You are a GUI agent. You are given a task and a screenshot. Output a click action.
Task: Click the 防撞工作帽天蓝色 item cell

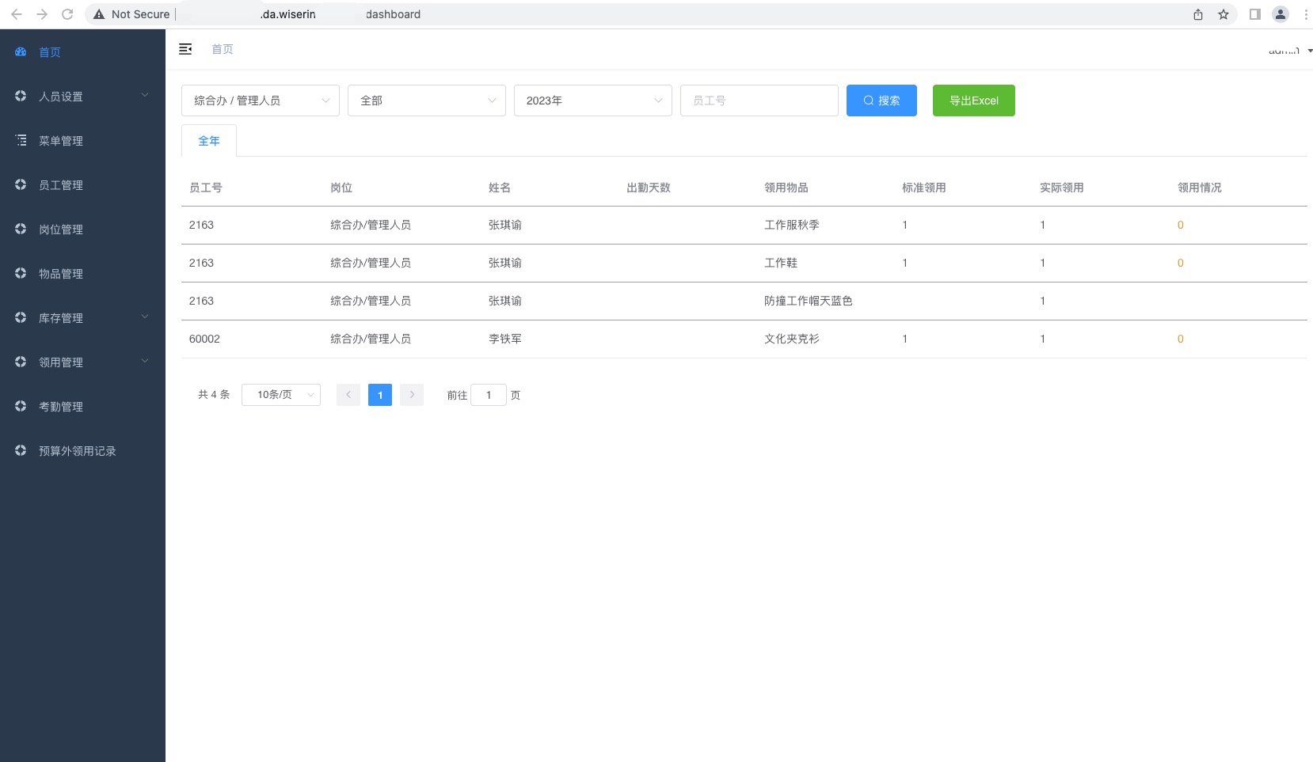click(x=809, y=301)
